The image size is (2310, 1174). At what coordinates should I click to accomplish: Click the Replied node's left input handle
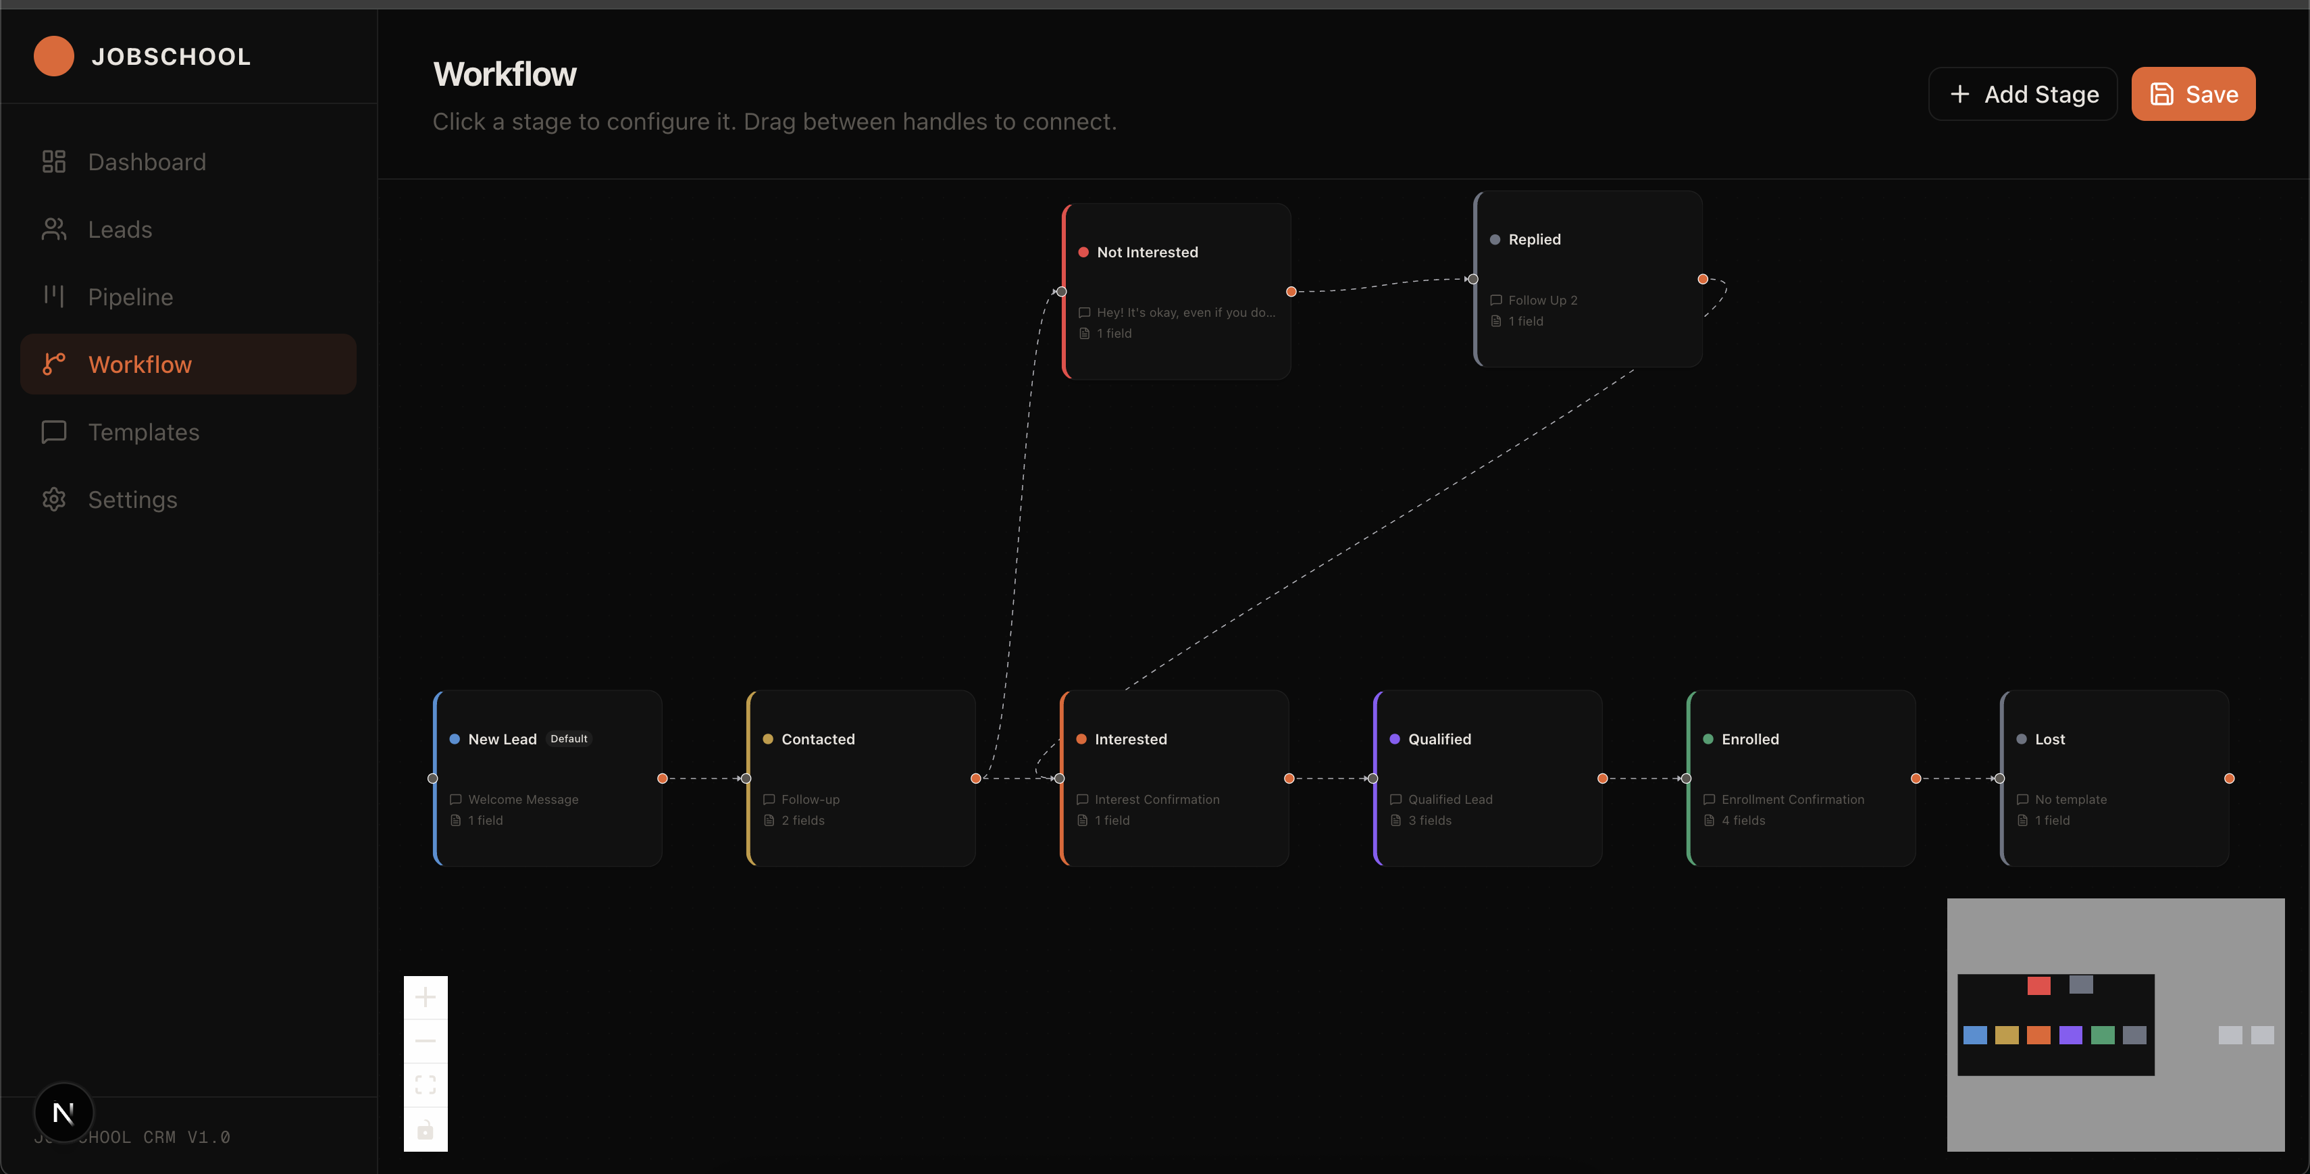[1473, 279]
